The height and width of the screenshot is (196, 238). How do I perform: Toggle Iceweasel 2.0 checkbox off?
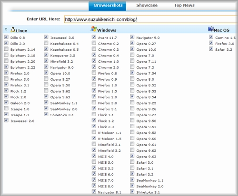click(6, 120)
